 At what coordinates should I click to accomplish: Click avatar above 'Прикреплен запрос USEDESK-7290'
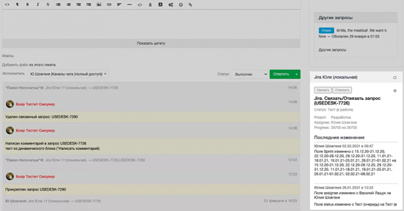(x=10, y=176)
